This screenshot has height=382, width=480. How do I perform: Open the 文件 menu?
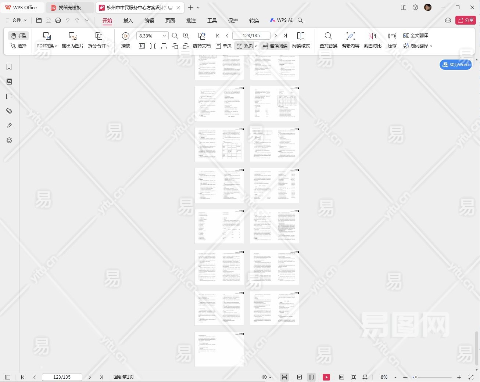[17, 20]
